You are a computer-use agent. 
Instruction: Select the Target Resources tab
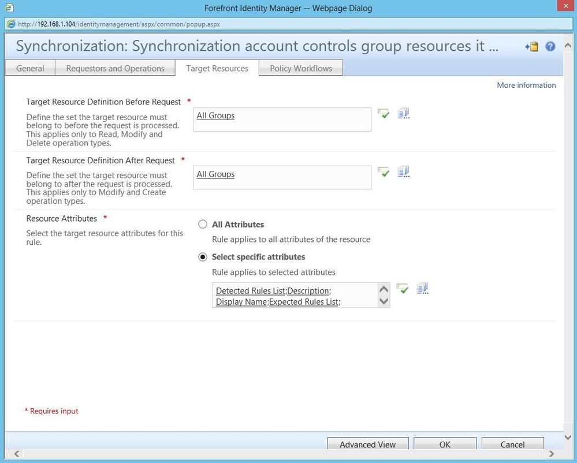pos(217,68)
